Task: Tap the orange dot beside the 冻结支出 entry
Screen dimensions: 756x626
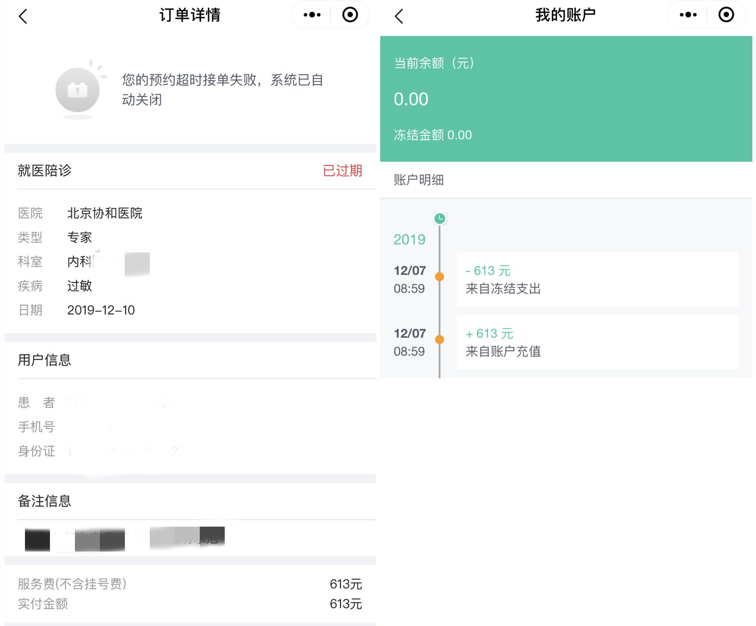Action: 439,276
